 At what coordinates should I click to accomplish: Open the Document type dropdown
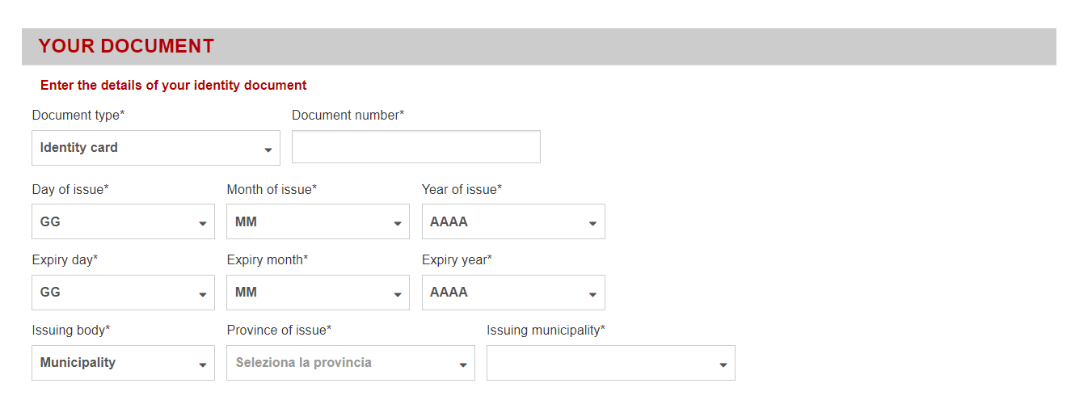pos(155,148)
